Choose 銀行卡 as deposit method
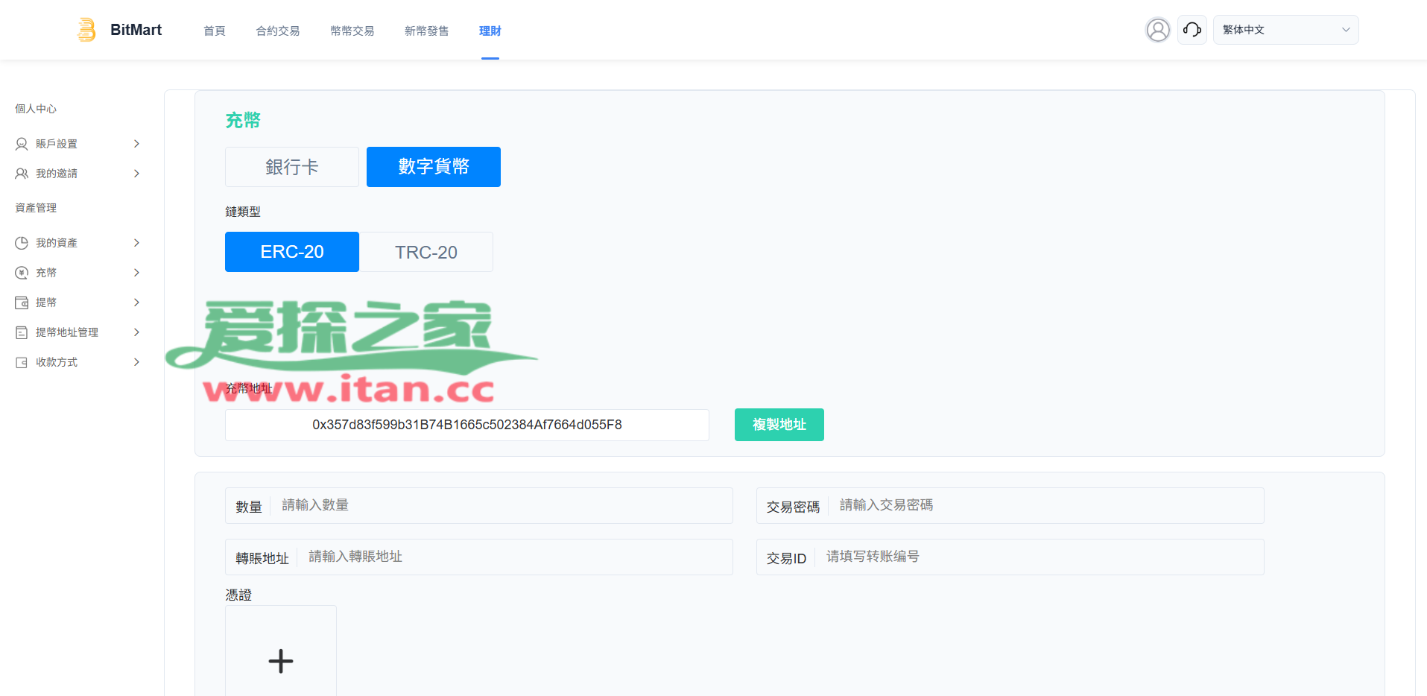 [x=291, y=167]
